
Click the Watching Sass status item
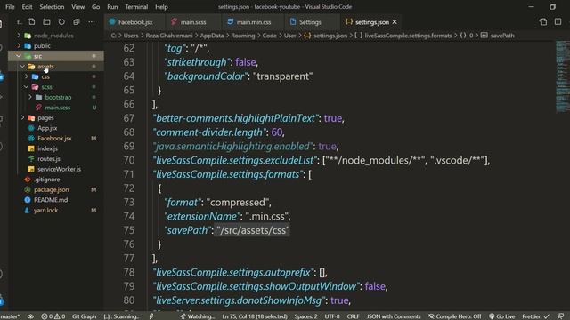click(x=198, y=316)
